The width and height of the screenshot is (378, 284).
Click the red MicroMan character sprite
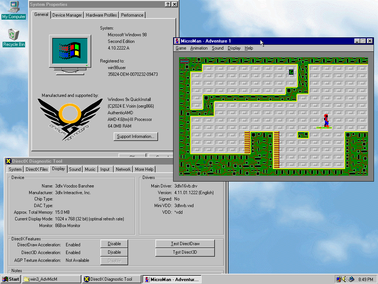pyautogui.click(x=326, y=121)
